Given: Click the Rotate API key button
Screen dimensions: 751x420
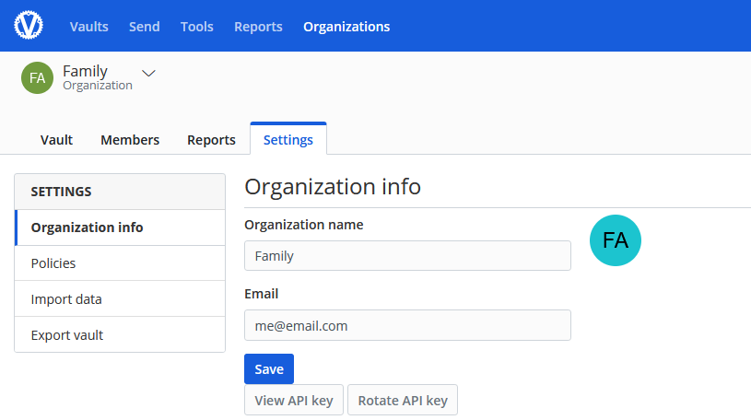Looking at the screenshot, I should pos(403,400).
